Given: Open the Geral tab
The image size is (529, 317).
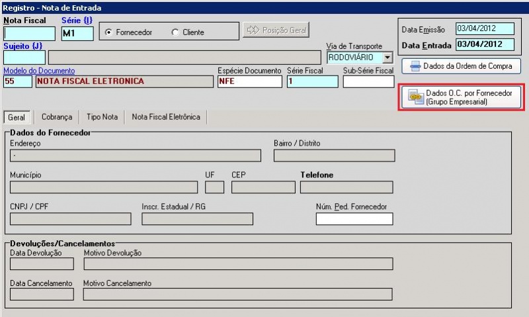Looking at the screenshot, I should tap(17, 117).
